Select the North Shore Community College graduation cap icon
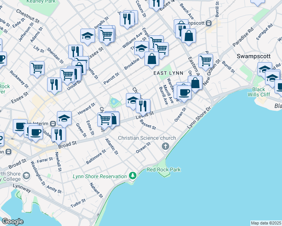Image resolution: width=282 pixels, height=226 pixels. [x=27, y=176]
